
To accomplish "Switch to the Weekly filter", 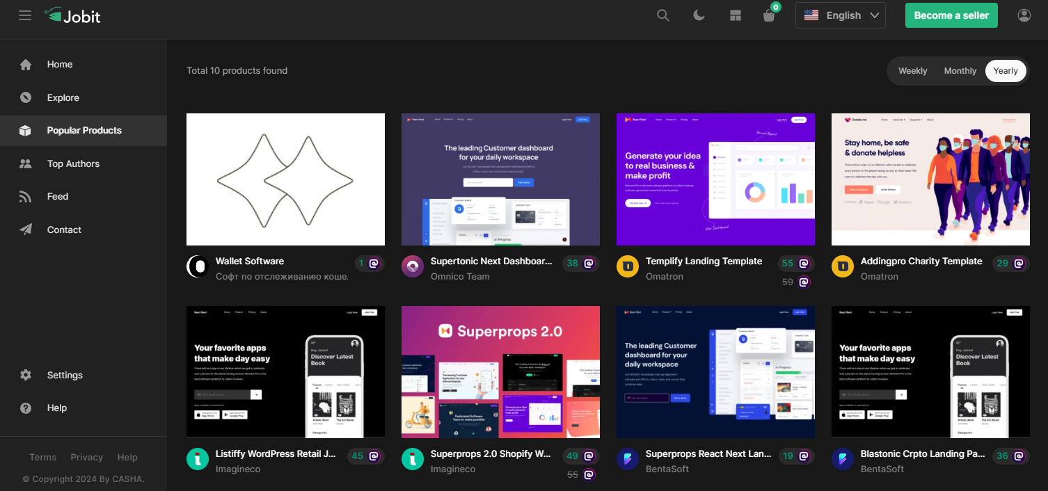I will [912, 71].
